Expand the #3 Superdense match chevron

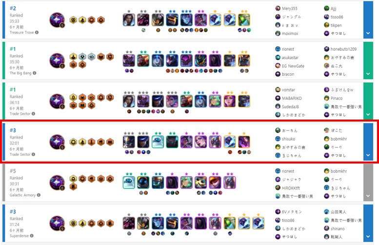pos(368,237)
